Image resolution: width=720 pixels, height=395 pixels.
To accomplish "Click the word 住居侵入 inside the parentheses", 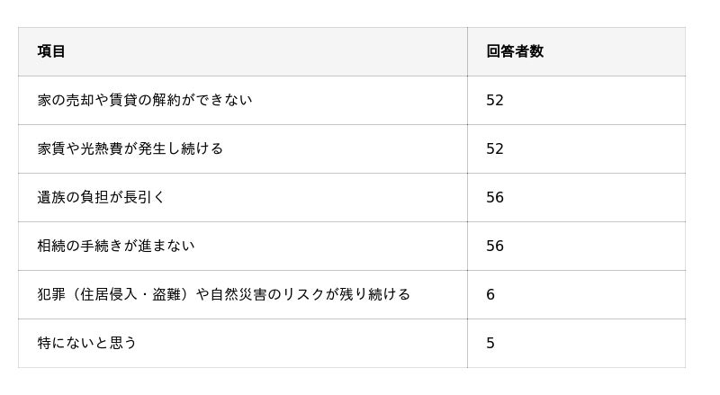I will (109, 294).
